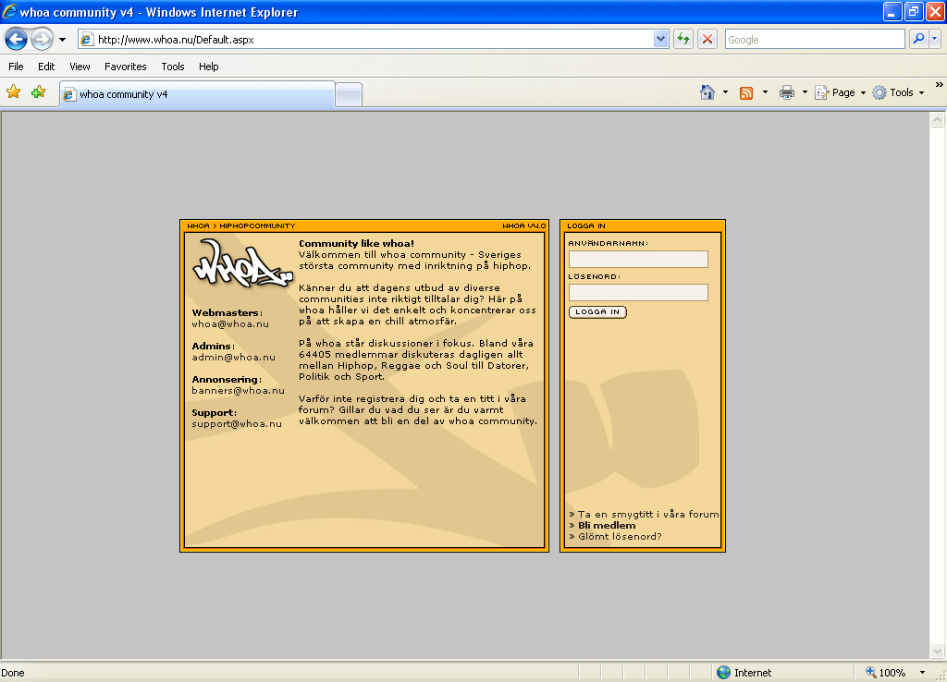Open the 'Ta en smygtitt i våra forum' link
Screen dimensions: 947x682
648,514
